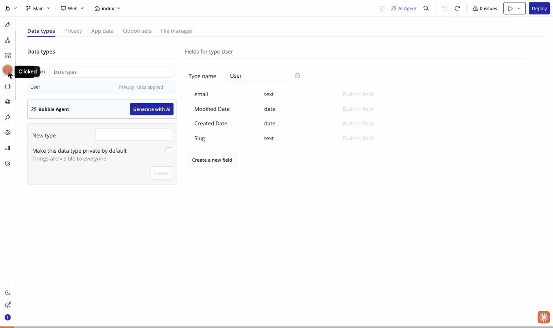Open the Workflow tab in sidebar
The width and height of the screenshot is (553, 328).
tap(7, 40)
